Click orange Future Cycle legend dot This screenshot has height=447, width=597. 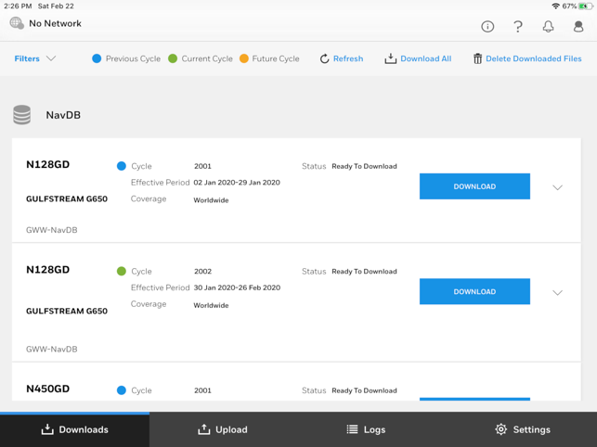click(244, 58)
